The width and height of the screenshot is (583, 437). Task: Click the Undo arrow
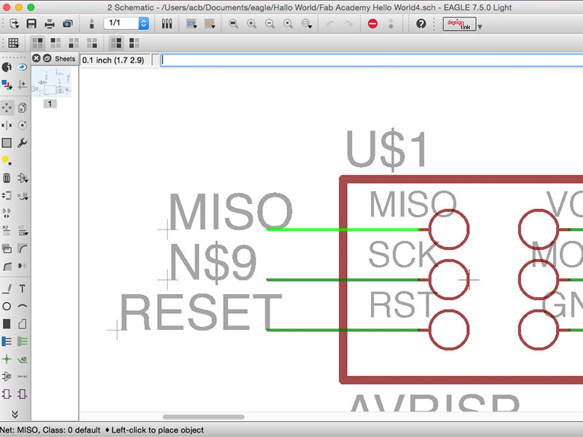[x=330, y=24]
